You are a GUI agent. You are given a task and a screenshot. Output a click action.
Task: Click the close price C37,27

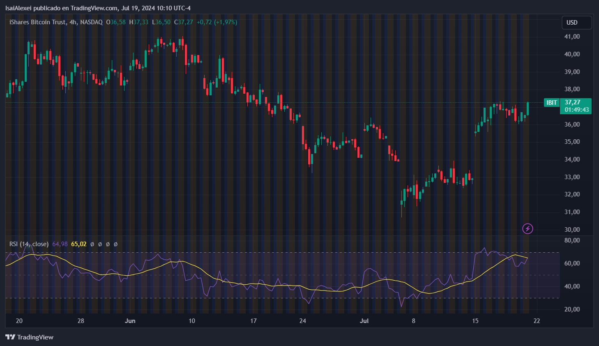183,22
